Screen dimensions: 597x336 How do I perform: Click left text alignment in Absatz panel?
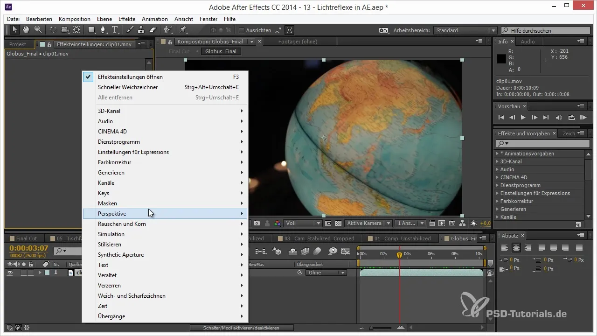click(504, 248)
